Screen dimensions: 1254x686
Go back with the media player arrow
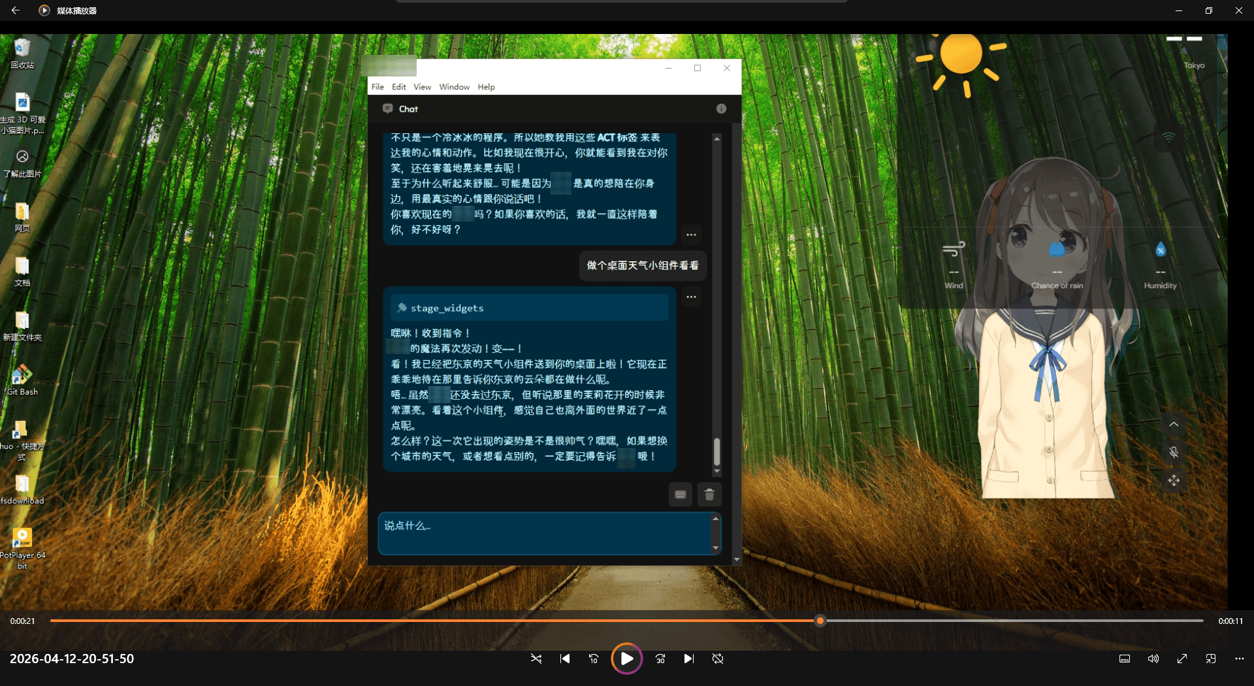tap(16, 10)
